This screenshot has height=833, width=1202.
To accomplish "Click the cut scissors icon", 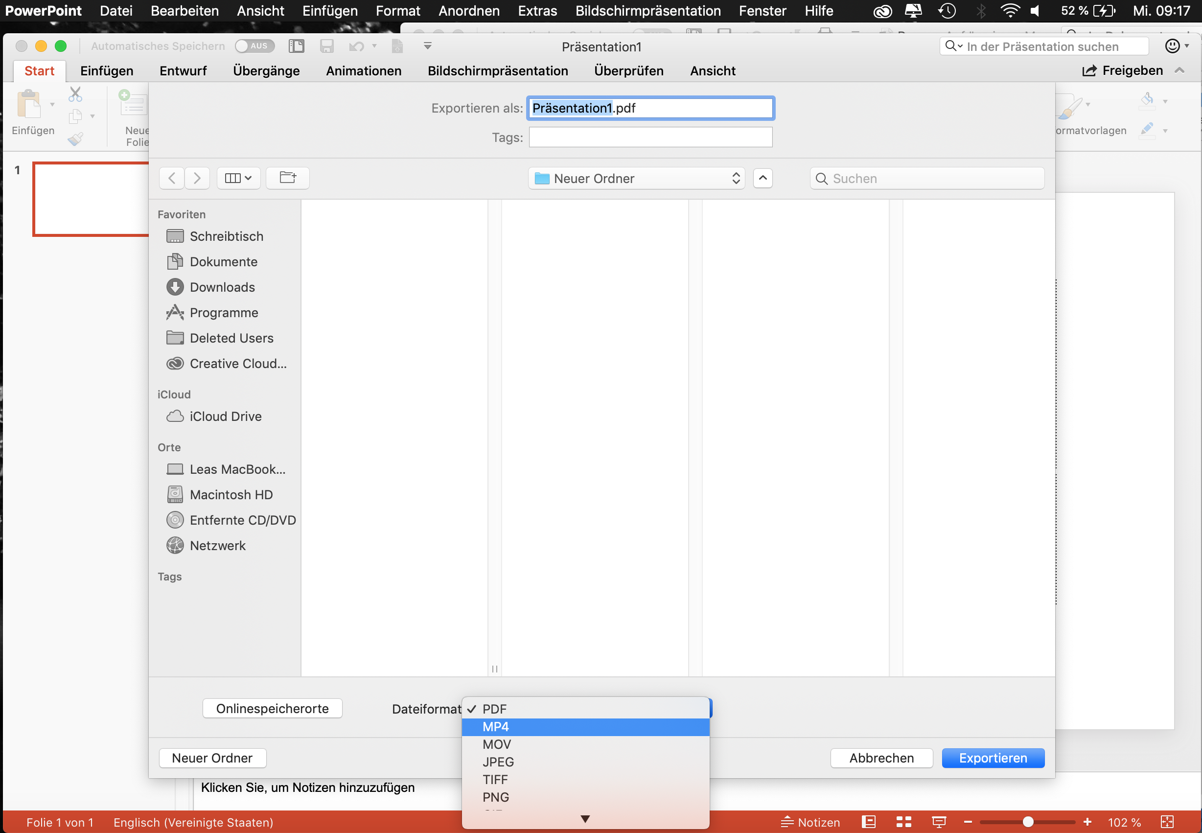I will [x=76, y=94].
